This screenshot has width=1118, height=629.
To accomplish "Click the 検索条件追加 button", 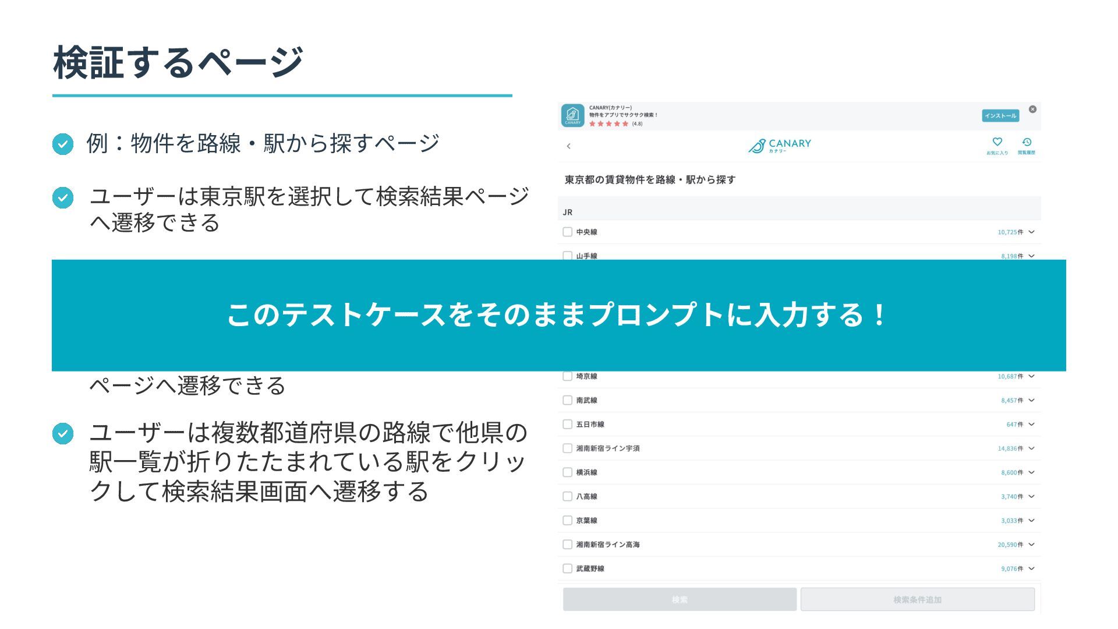I will 917,599.
